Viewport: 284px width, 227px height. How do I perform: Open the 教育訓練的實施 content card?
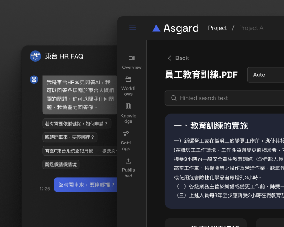[x=224, y=161]
